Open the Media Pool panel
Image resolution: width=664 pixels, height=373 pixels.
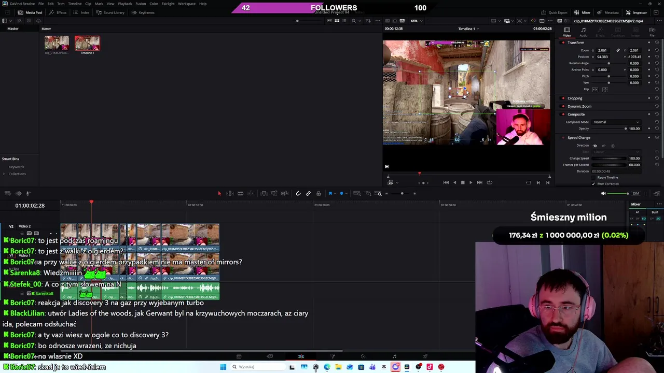pos(31,12)
